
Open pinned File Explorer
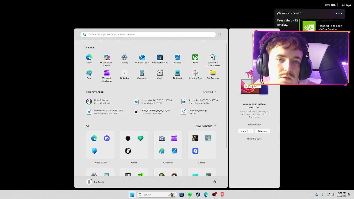pyautogui.click(x=213, y=74)
